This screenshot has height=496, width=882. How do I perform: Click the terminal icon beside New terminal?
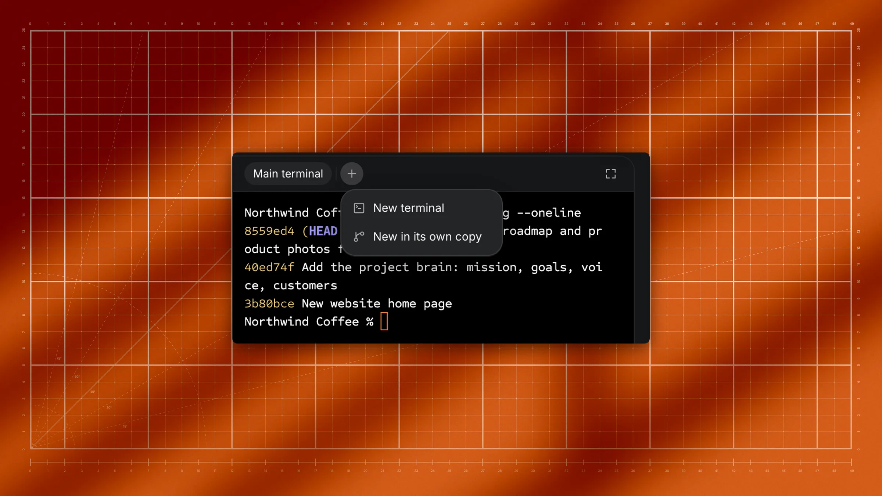click(x=359, y=208)
